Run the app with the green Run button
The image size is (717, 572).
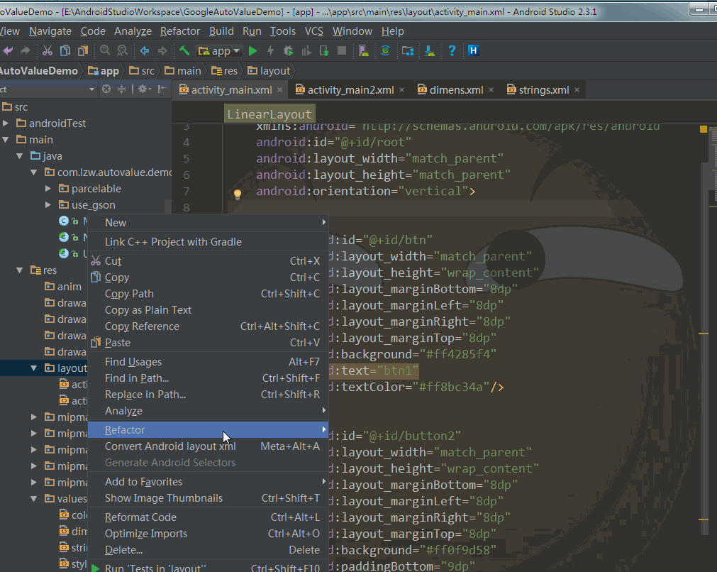tap(253, 50)
